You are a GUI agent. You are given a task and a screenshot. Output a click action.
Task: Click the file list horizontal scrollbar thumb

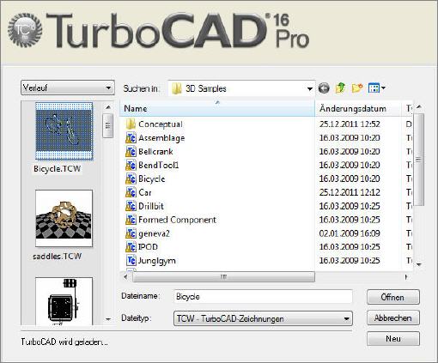224,277
